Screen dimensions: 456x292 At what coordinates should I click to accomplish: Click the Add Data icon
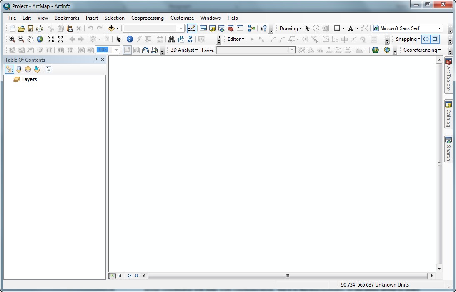click(111, 28)
